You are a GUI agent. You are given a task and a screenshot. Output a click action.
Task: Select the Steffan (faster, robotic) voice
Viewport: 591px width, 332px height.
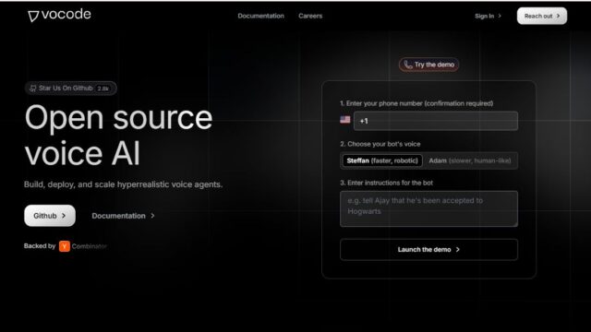382,160
